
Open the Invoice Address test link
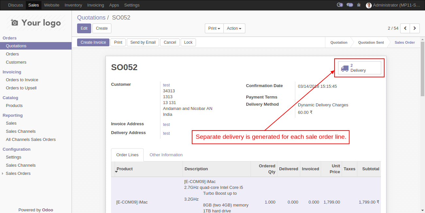(166, 124)
